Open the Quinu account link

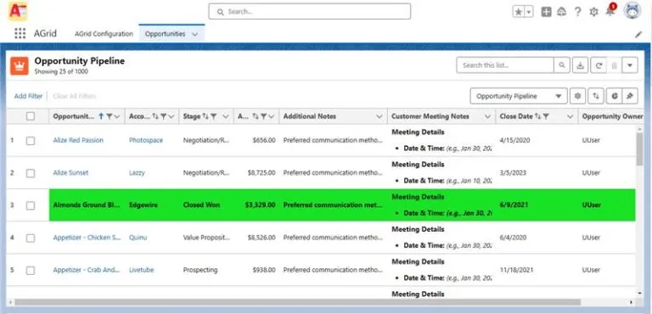(138, 238)
